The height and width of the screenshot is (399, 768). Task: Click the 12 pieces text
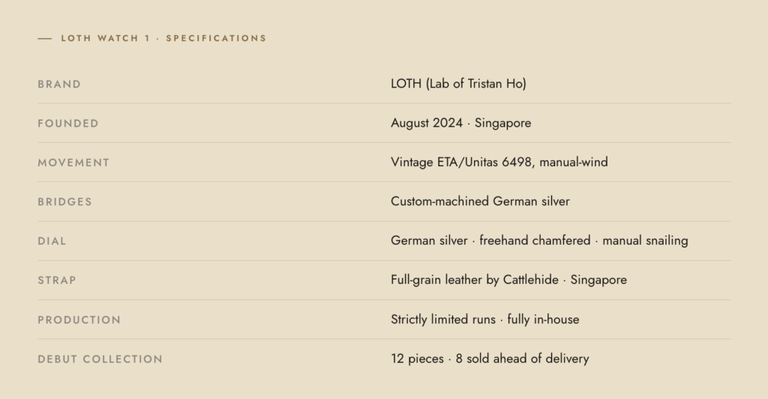pyautogui.click(x=417, y=359)
